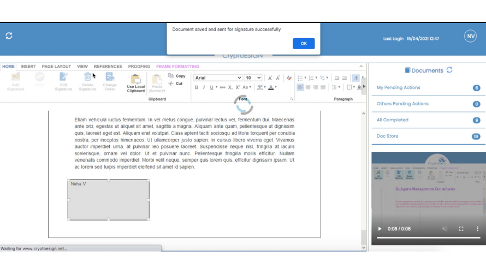Switch to the INSERT ribbon tab
The width and height of the screenshot is (486, 273).
(28, 67)
